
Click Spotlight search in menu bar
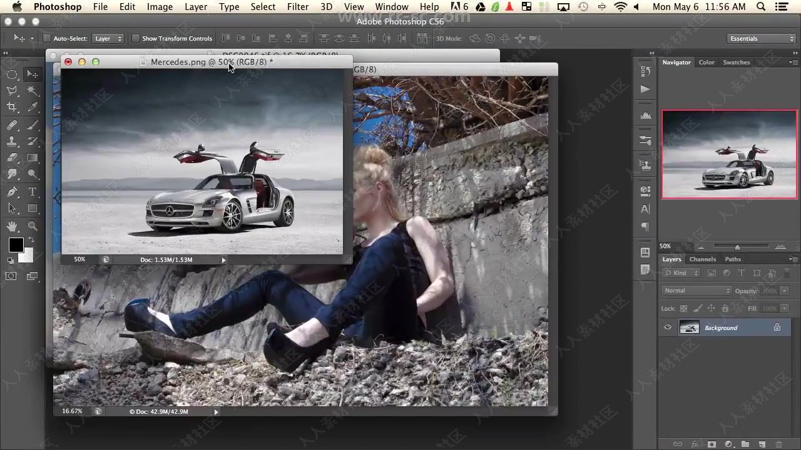(x=761, y=7)
